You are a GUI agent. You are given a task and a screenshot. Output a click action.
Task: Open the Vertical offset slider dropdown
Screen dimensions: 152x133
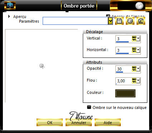coord(138,38)
